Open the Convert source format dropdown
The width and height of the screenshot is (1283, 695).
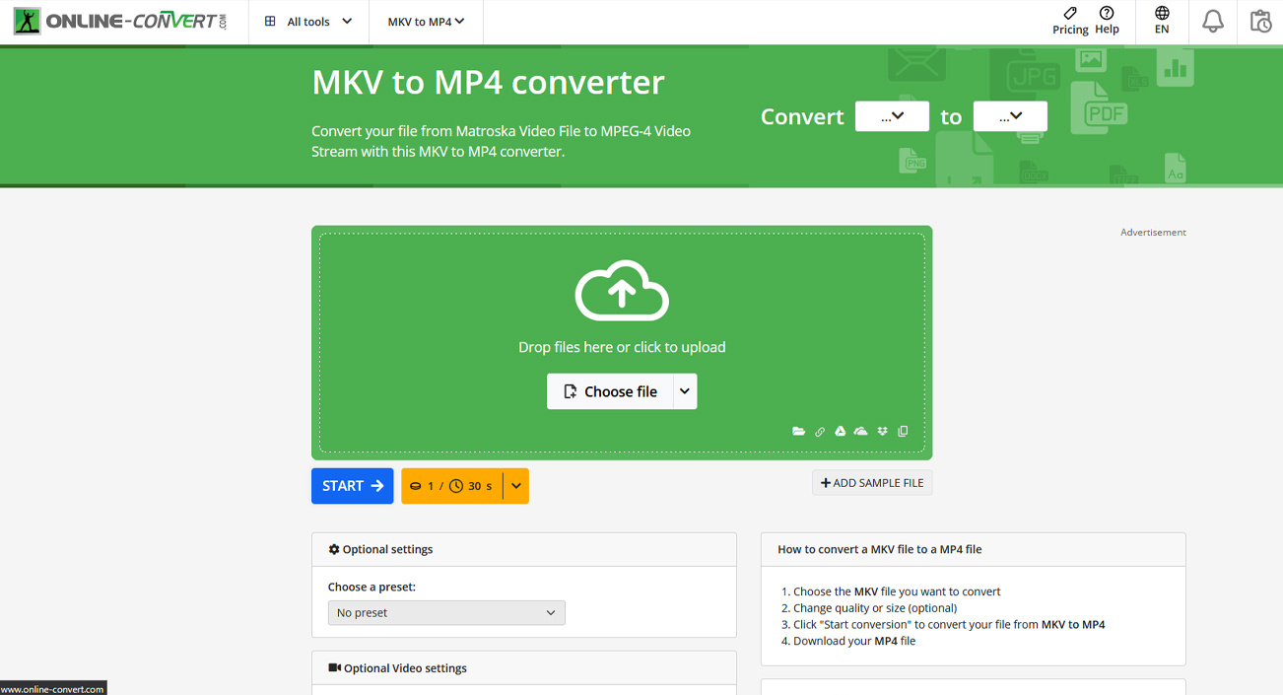(892, 116)
